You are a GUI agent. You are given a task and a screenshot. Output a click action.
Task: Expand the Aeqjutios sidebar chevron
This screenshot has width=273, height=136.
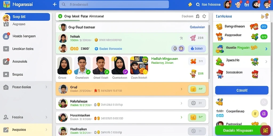tap(46, 130)
